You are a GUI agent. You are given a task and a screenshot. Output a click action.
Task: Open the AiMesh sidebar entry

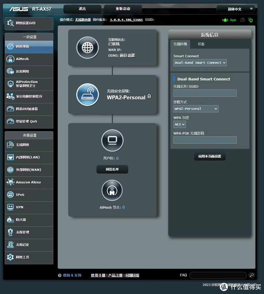29,59
